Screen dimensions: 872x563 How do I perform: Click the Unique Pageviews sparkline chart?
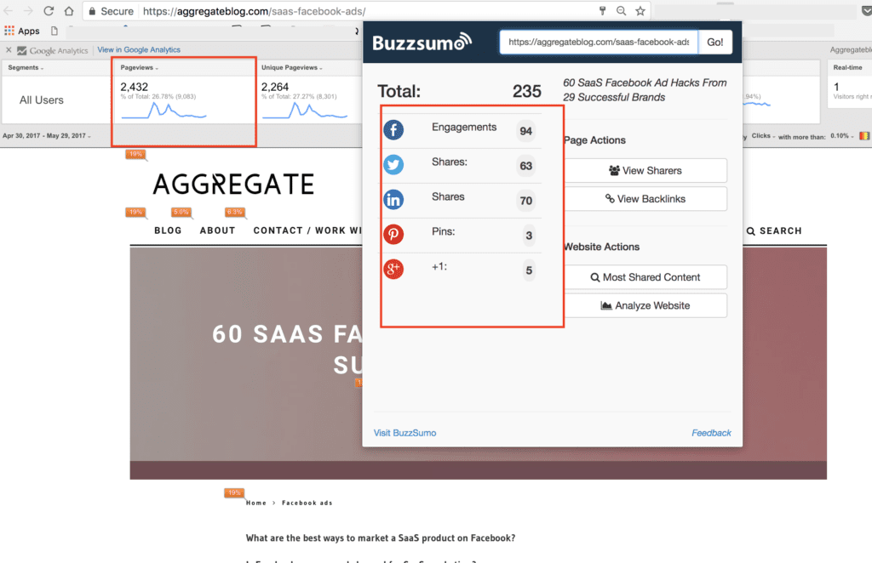click(305, 111)
